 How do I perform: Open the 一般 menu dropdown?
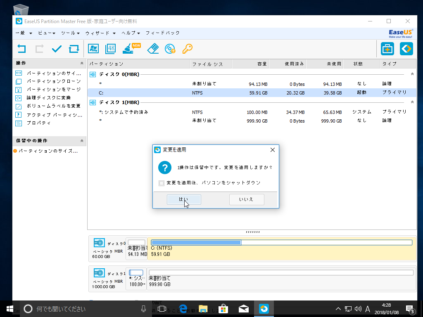[x=24, y=33]
